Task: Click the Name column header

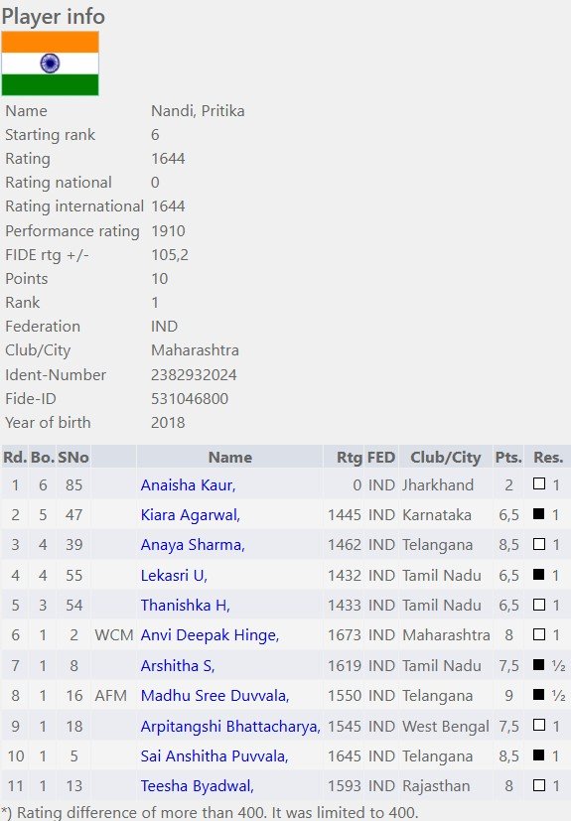Action: pos(230,457)
